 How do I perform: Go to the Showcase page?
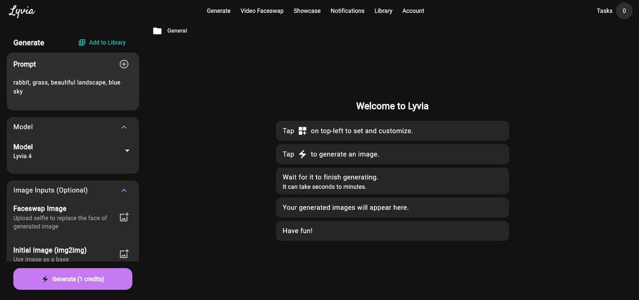pos(307,11)
